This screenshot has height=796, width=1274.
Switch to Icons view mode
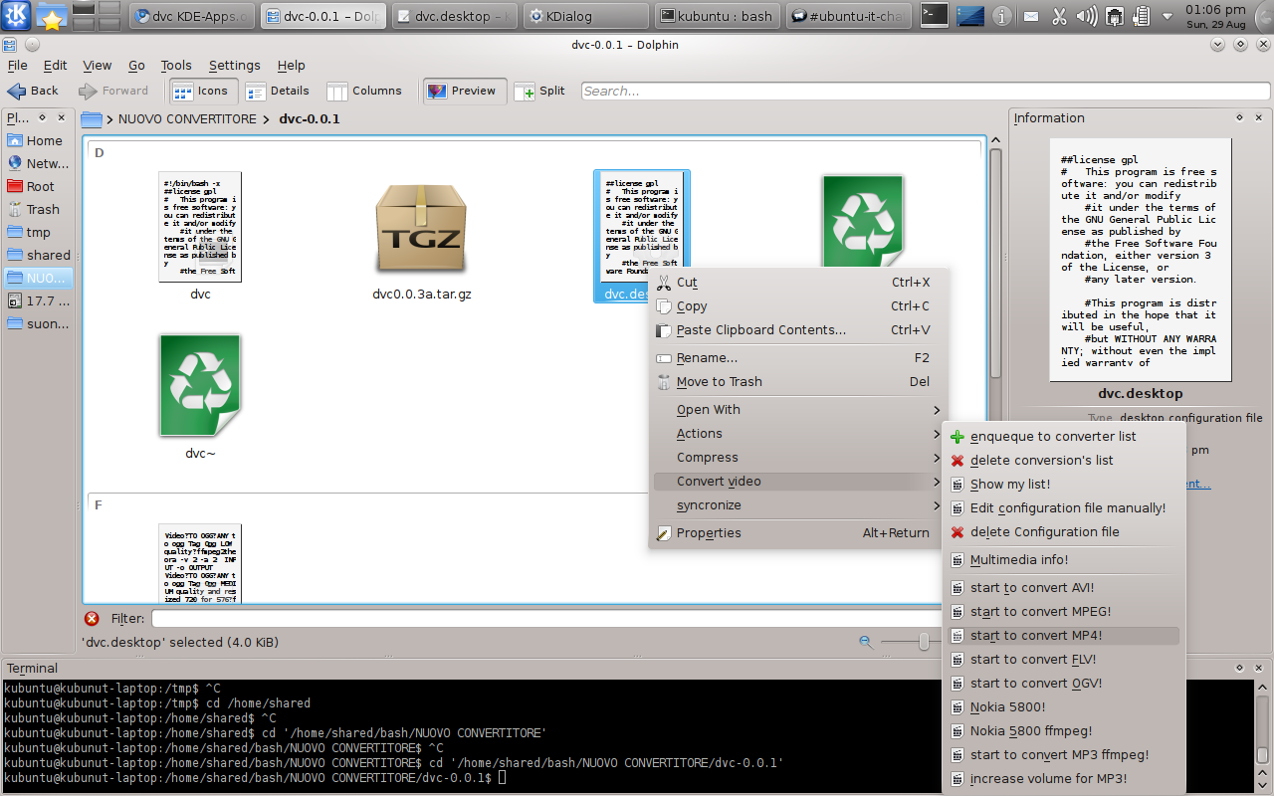coord(202,91)
